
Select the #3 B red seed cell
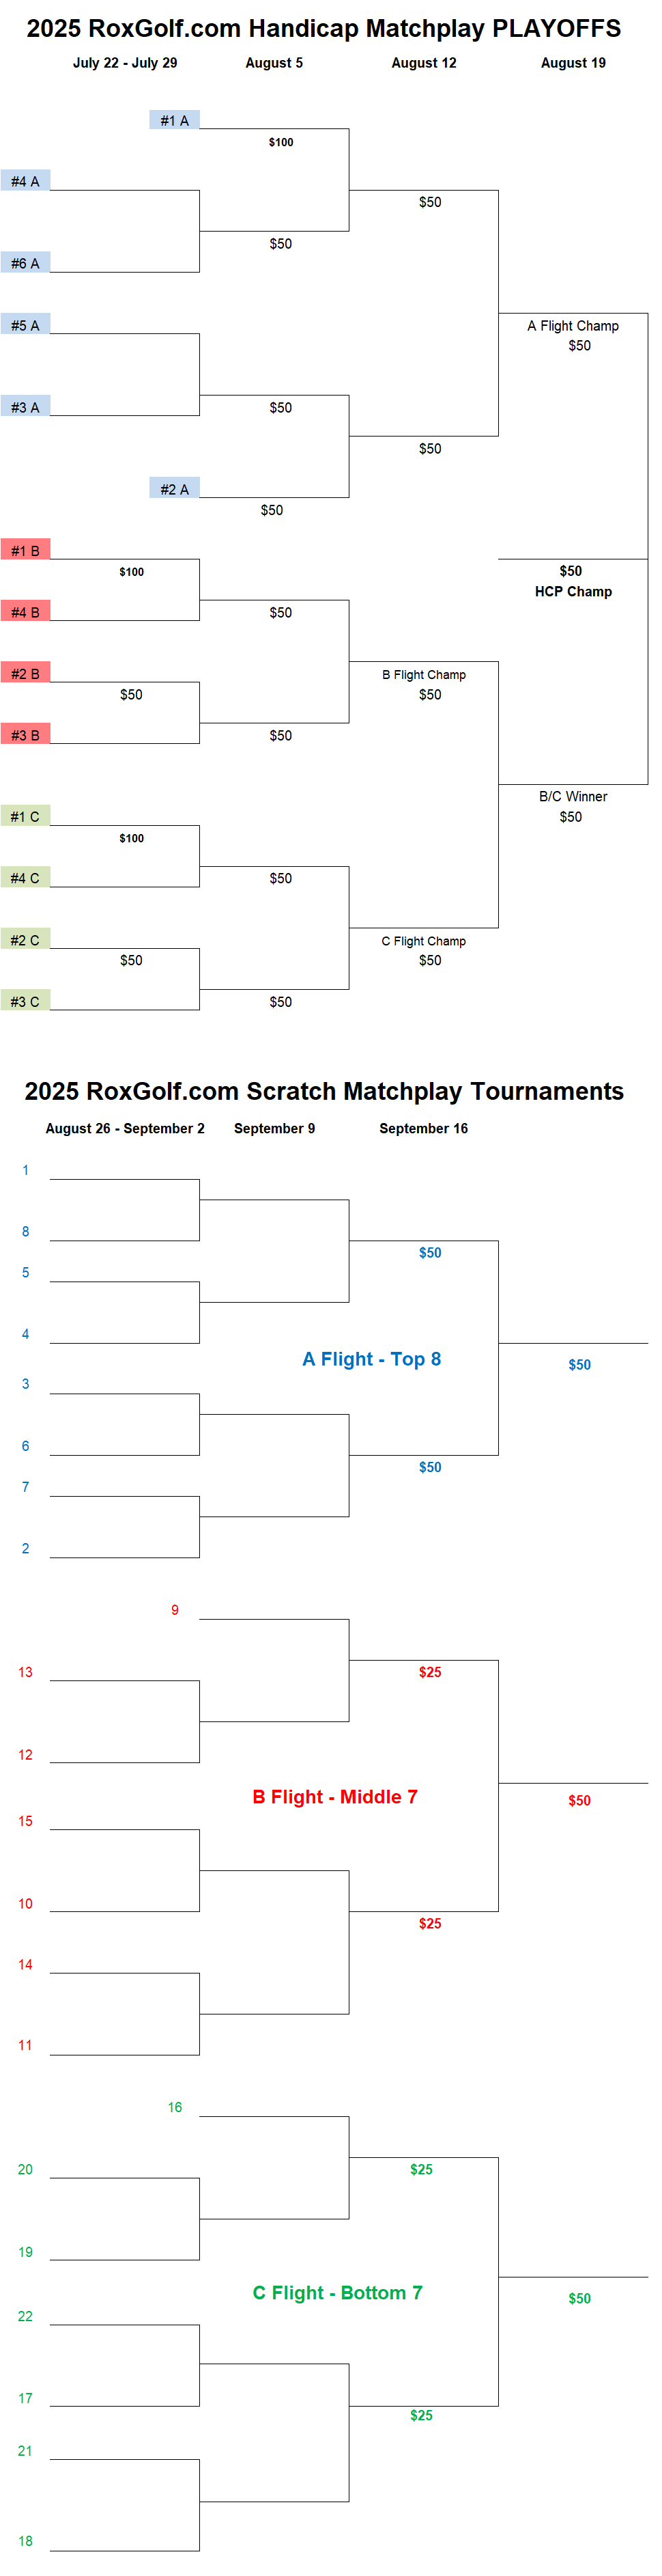tap(25, 735)
